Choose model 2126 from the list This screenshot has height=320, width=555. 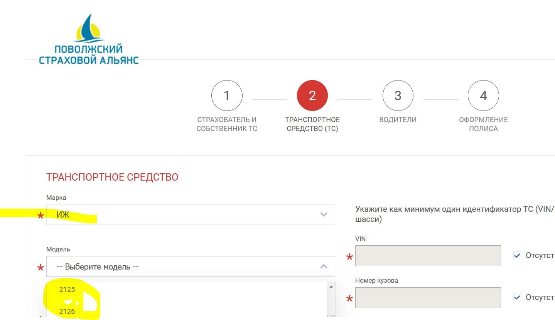pyautogui.click(x=67, y=311)
